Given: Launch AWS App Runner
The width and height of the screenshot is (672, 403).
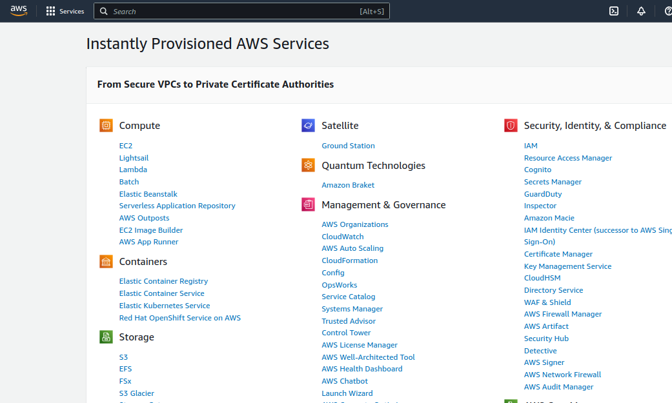Looking at the screenshot, I should click(x=148, y=242).
